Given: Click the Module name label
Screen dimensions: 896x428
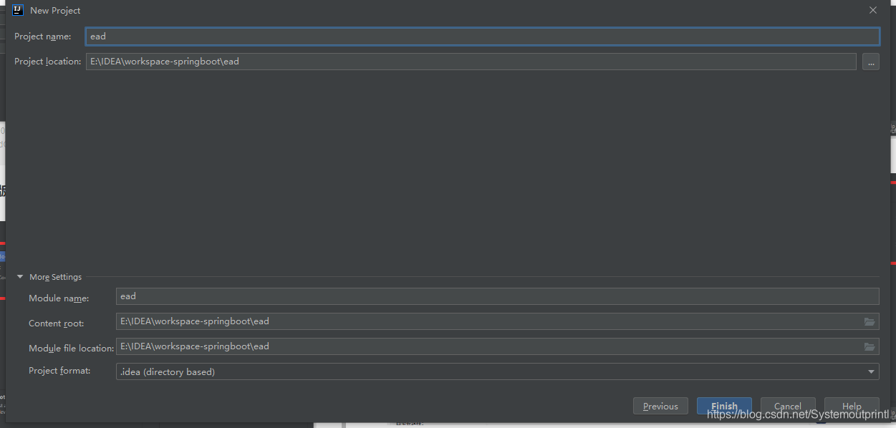Looking at the screenshot, I should click(x=59, y=298).
